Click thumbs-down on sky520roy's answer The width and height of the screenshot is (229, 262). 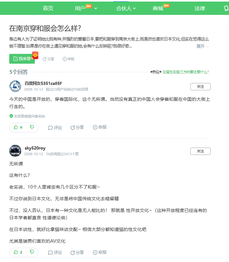tap(32, 252)
